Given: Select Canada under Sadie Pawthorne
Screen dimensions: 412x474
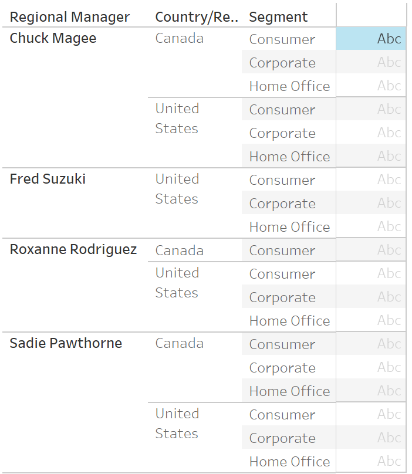Looking at the screenshot, I should pyautogui.click(x=180, y=343).
